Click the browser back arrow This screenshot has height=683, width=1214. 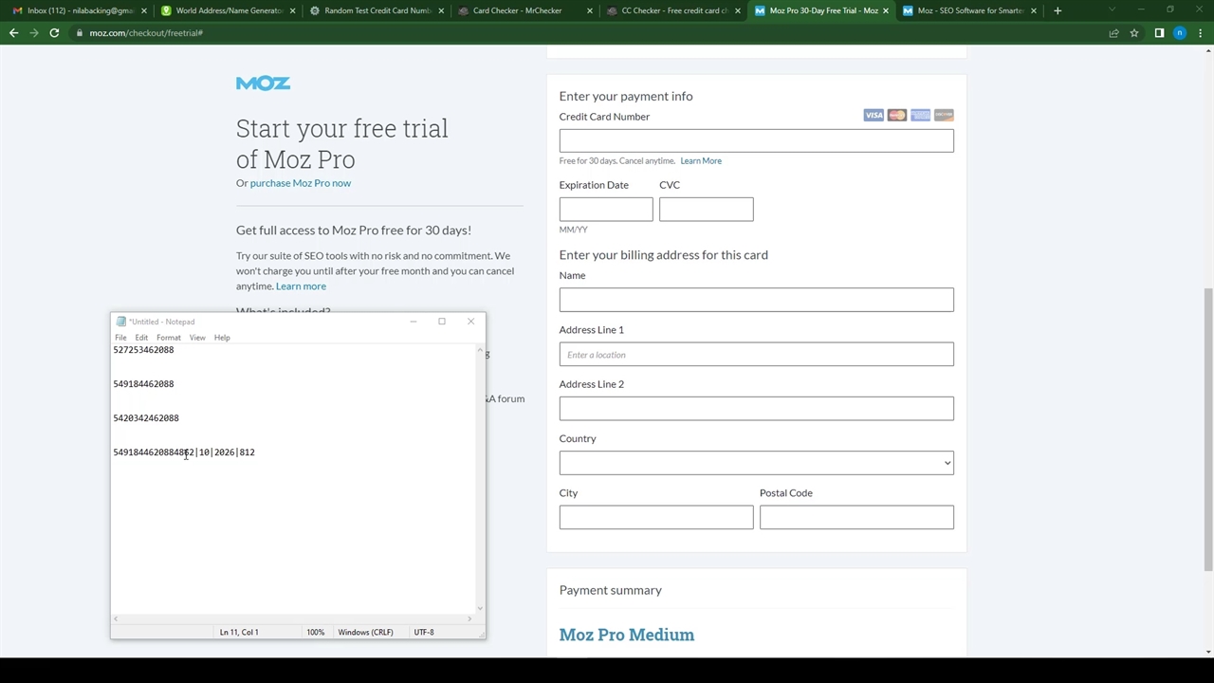coord(13,33)
